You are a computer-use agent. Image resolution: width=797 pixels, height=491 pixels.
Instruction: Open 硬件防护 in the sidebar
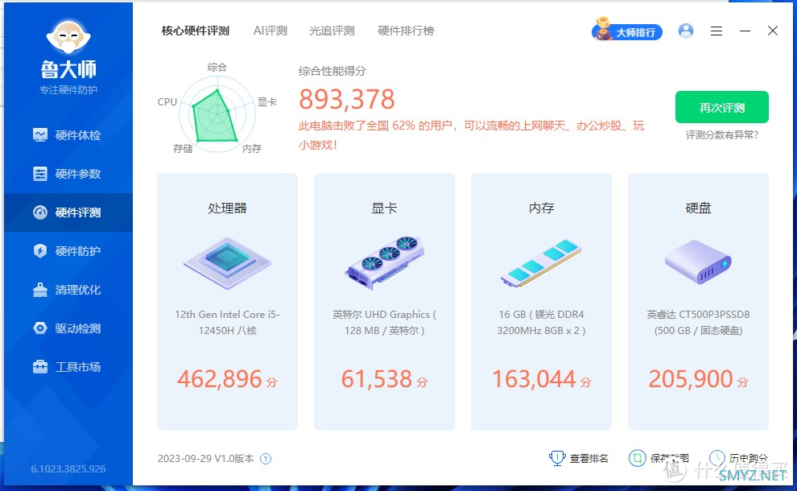68,251
